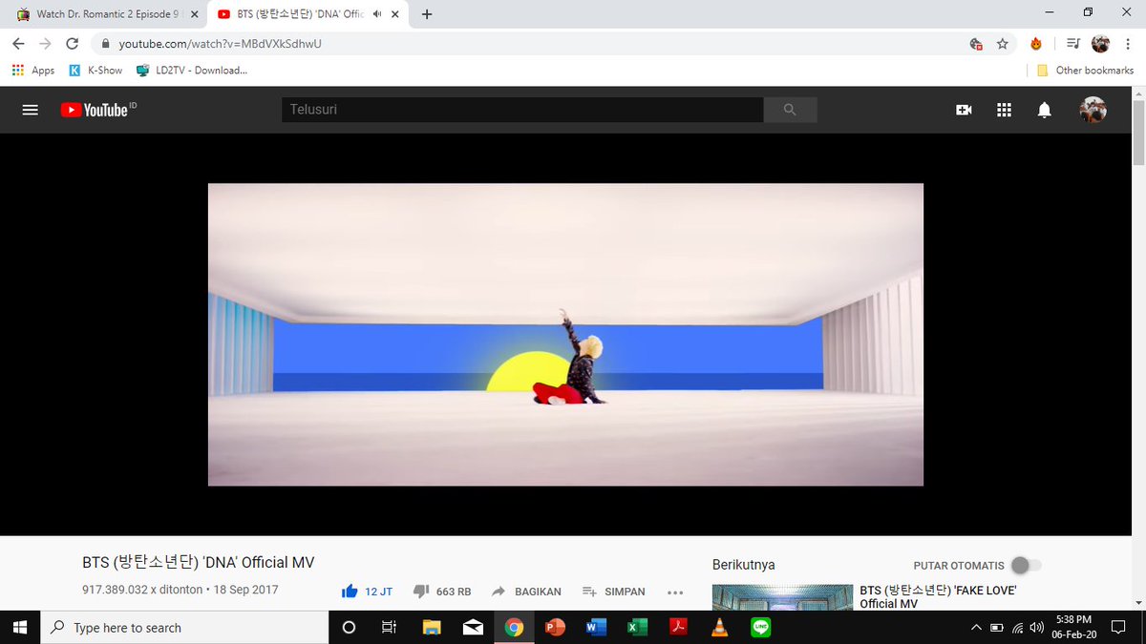The height and width of the screenshot is (644, 1146).
Task: Close the BTS DNA tab
Action: coord(396,14)
